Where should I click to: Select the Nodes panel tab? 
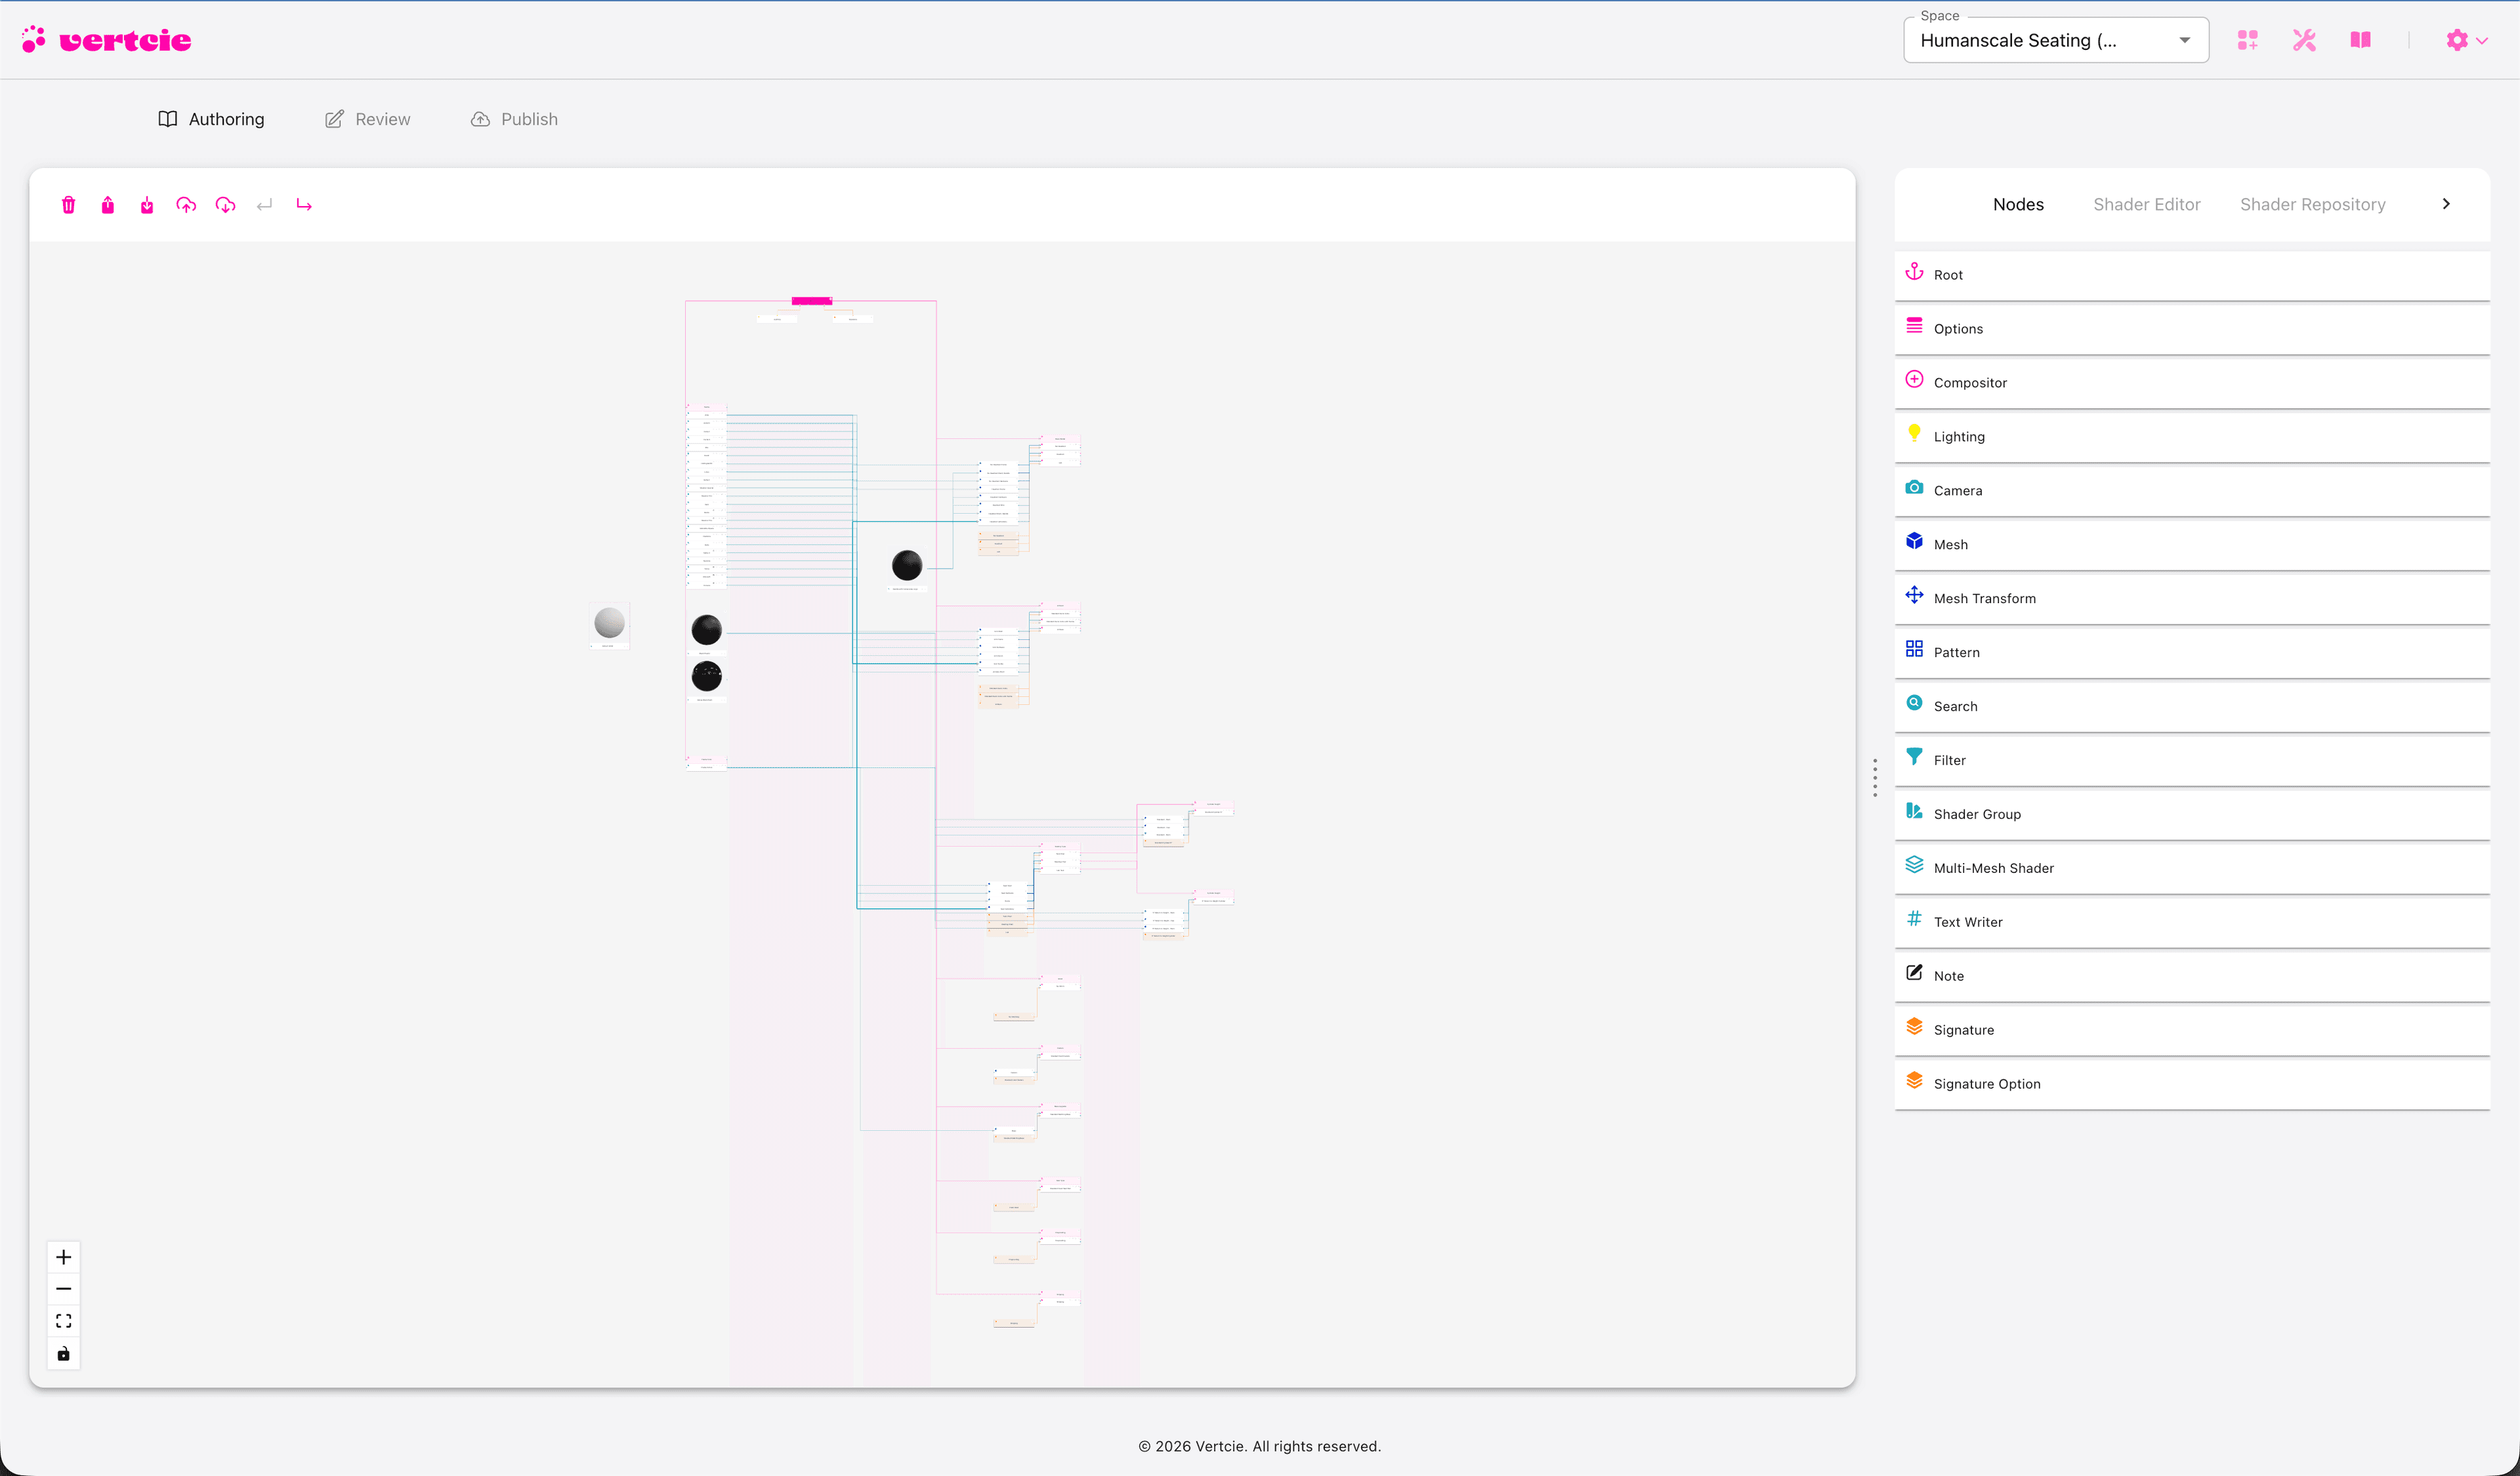[2018, 204]
